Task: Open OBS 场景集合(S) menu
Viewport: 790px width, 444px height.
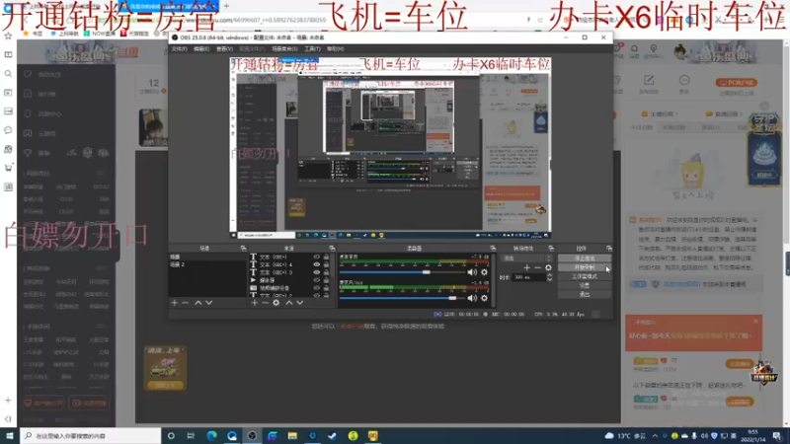Action: pos(284,48)
